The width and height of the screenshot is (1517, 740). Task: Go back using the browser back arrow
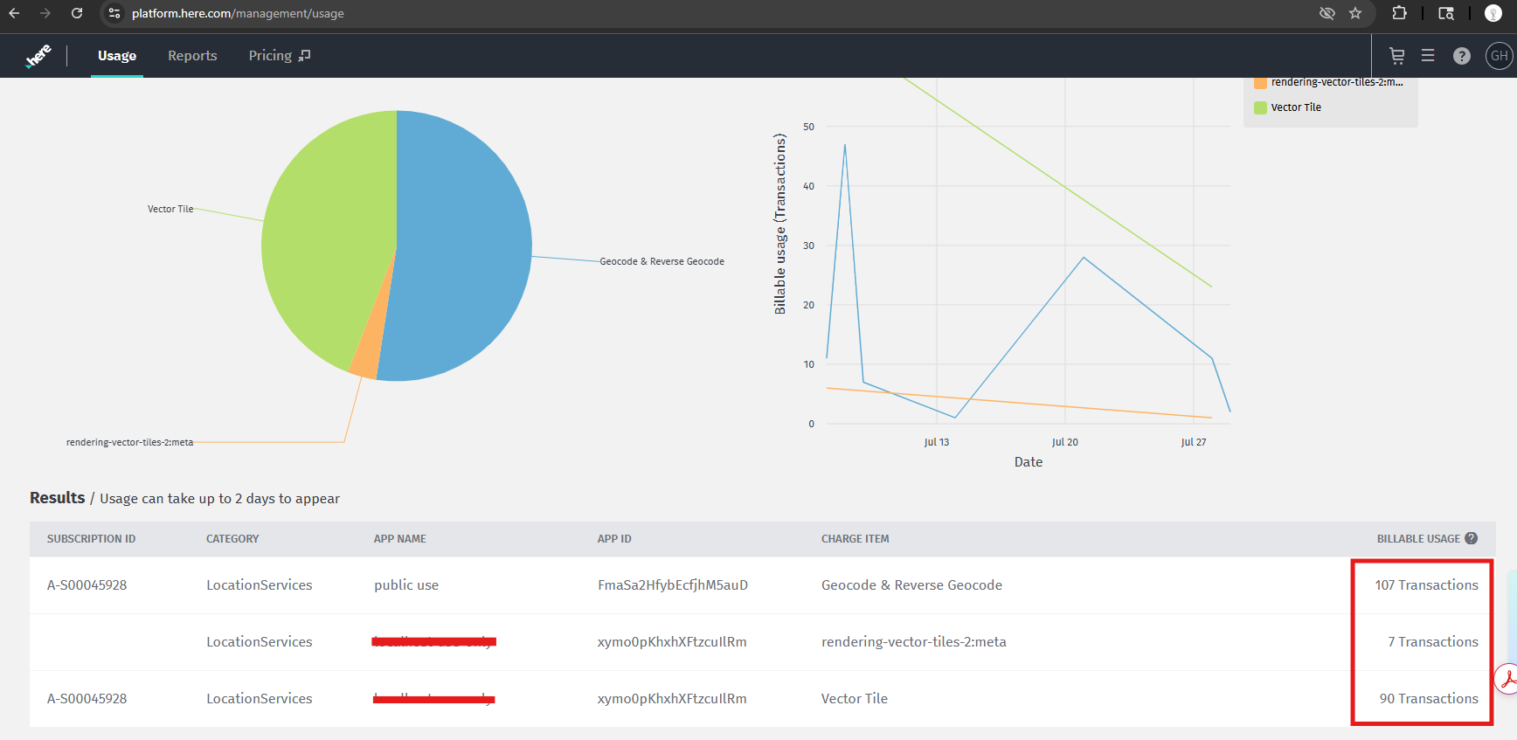(14, 13)
